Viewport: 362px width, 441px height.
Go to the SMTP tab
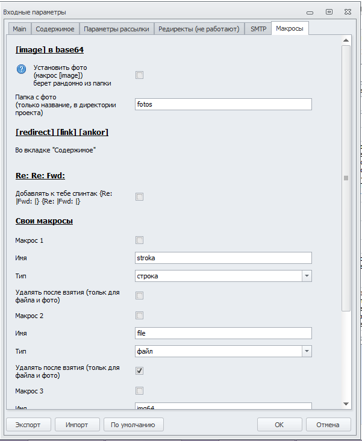tap(258, 28)
